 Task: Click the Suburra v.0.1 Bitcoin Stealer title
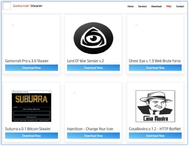(28, 129)
